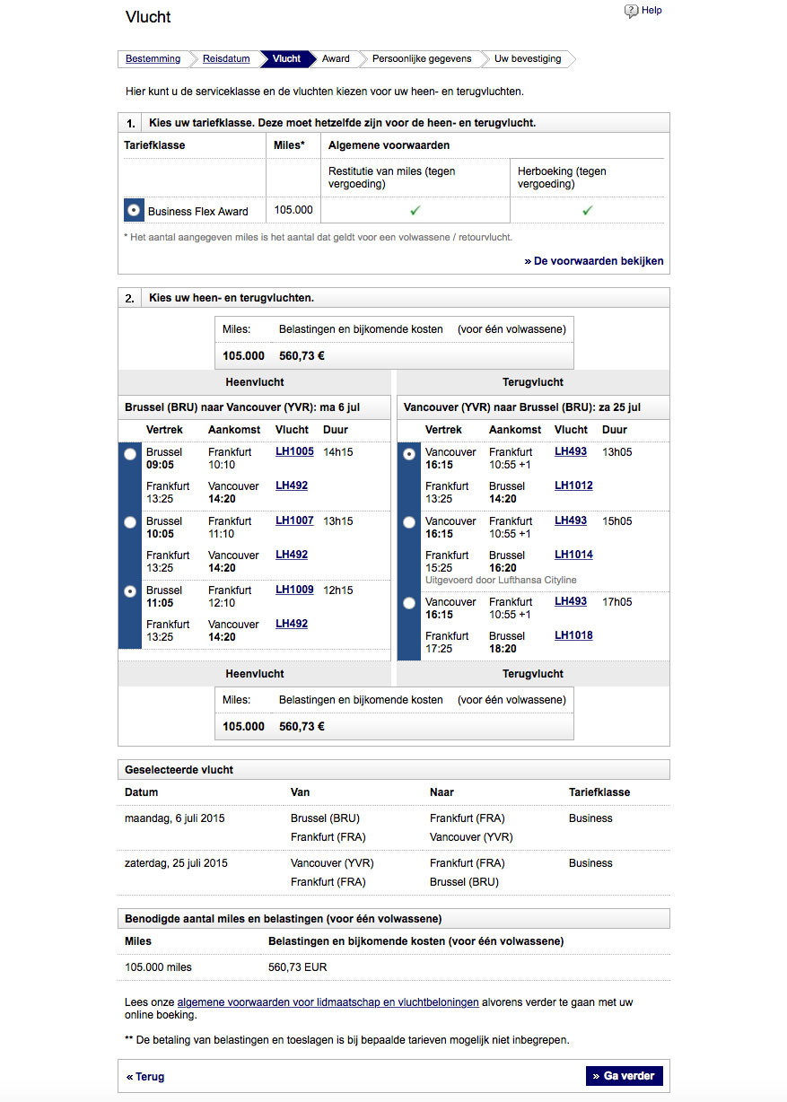Select outbound flight departing Brussels at 09:05
Viewport: 787px width, 1102px height.
tap(131, 454)
